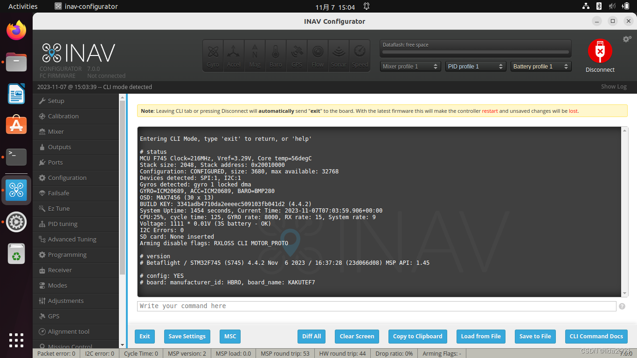The width and height of the screenshot is (637, 358).
Task: Go to the Programming tab
Action: (x=76, y=255)
